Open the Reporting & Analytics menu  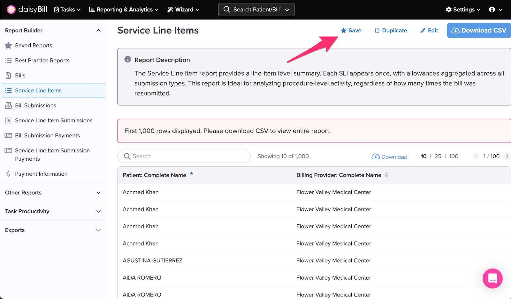pos(124,10)
